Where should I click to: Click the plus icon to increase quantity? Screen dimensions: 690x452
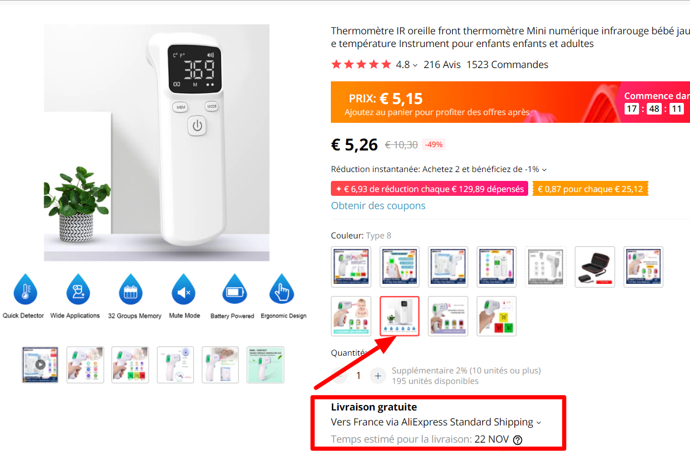377,376
